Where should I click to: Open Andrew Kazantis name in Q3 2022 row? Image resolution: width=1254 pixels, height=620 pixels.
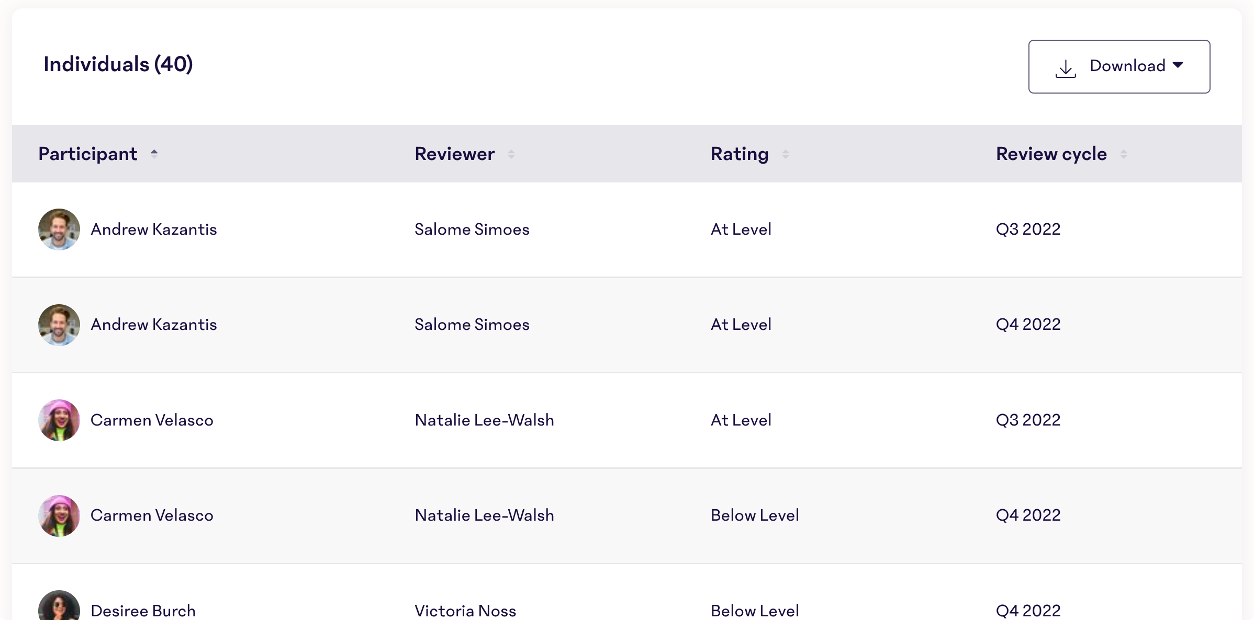coord(154,229)
